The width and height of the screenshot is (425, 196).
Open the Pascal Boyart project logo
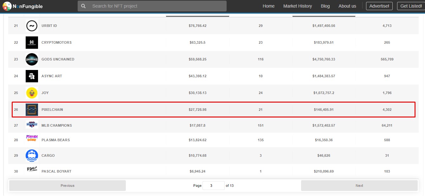point(32,169)
